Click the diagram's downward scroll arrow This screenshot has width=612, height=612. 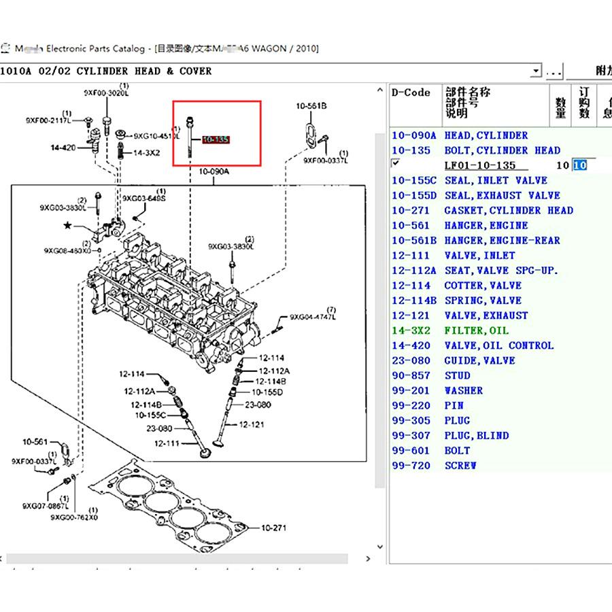click(x=379, y=547)
